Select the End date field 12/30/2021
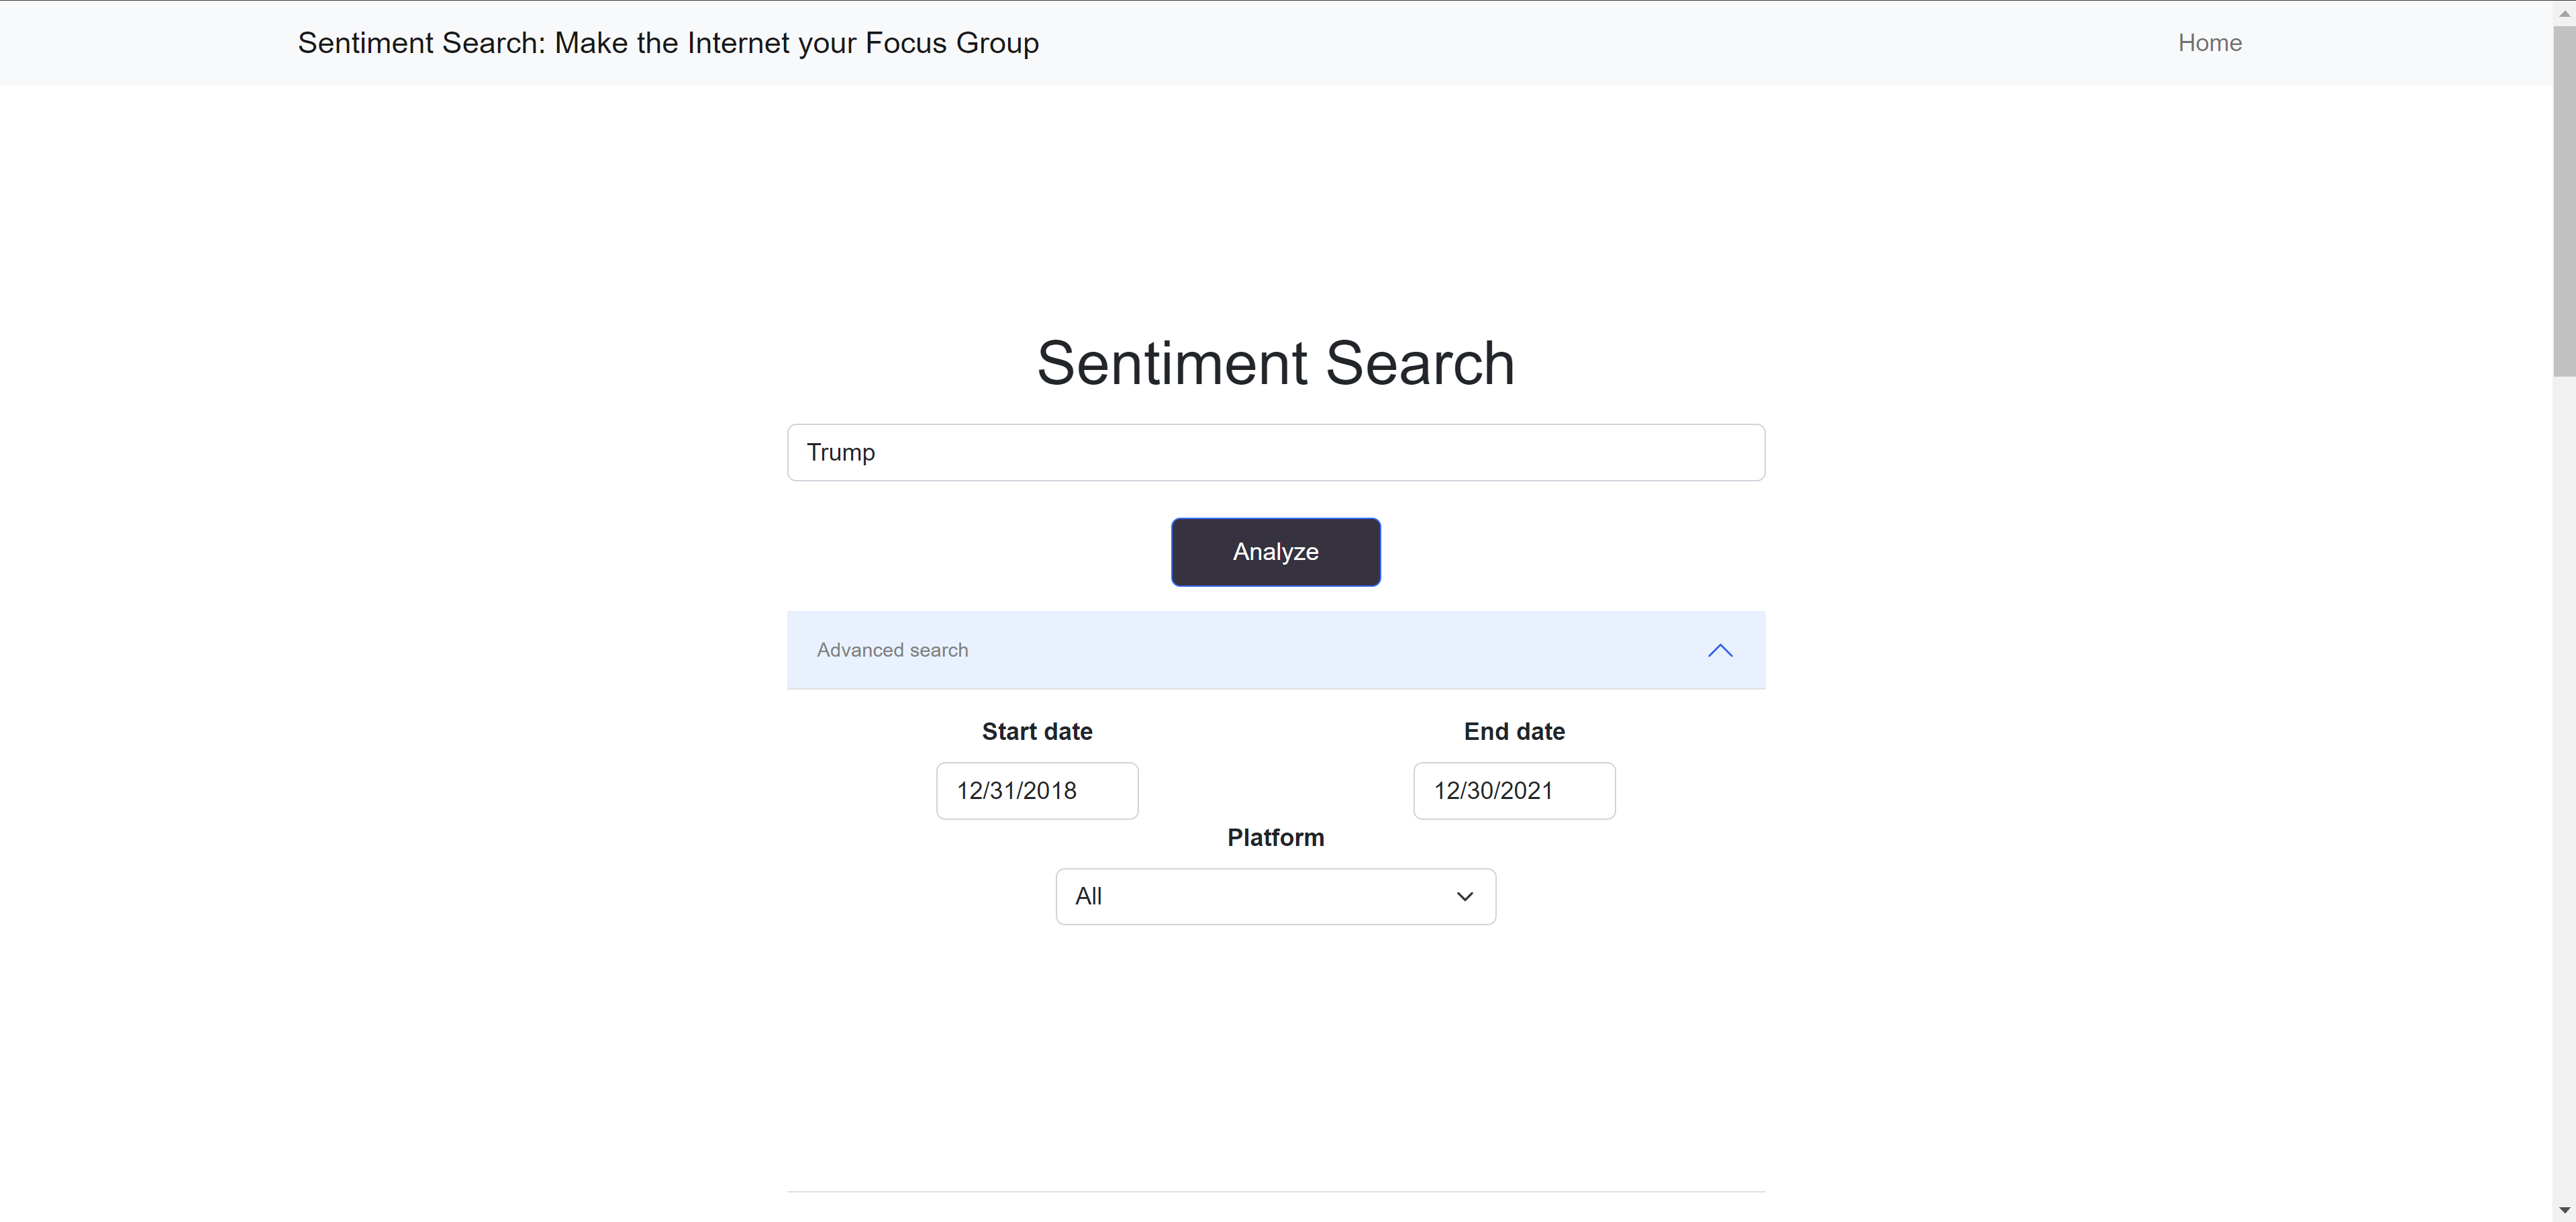The image size is (2576, 1222). (x=1514, y=791)
